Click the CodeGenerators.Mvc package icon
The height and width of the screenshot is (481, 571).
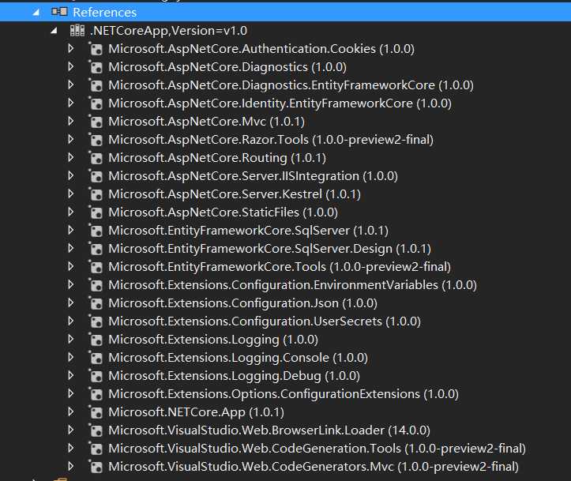tap(96, 467)
